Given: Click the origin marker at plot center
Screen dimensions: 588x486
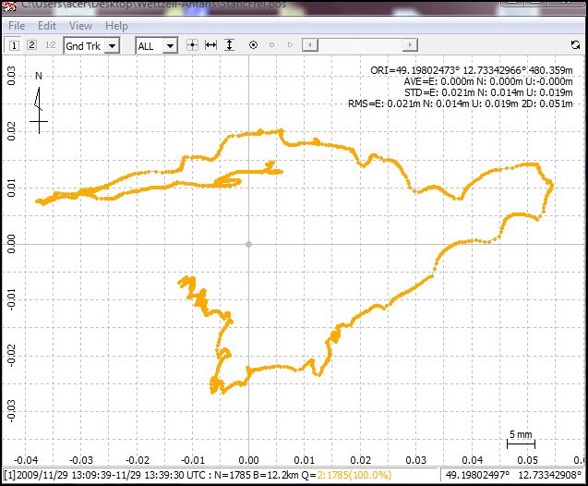Looking at the screenshot, I should pos(248,244).
